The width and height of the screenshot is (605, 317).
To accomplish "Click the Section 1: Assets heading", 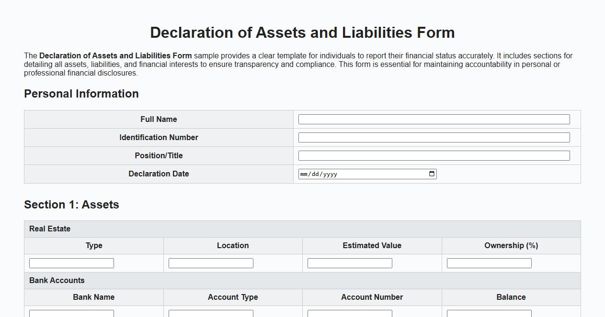I will [x=71, y=205].
